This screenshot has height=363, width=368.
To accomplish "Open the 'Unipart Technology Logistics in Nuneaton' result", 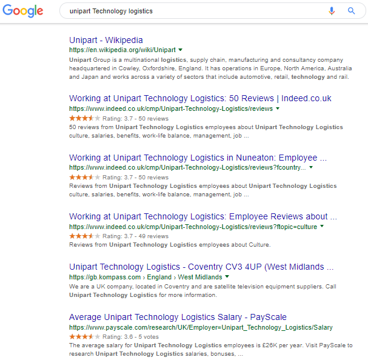I will click(198, 158).
